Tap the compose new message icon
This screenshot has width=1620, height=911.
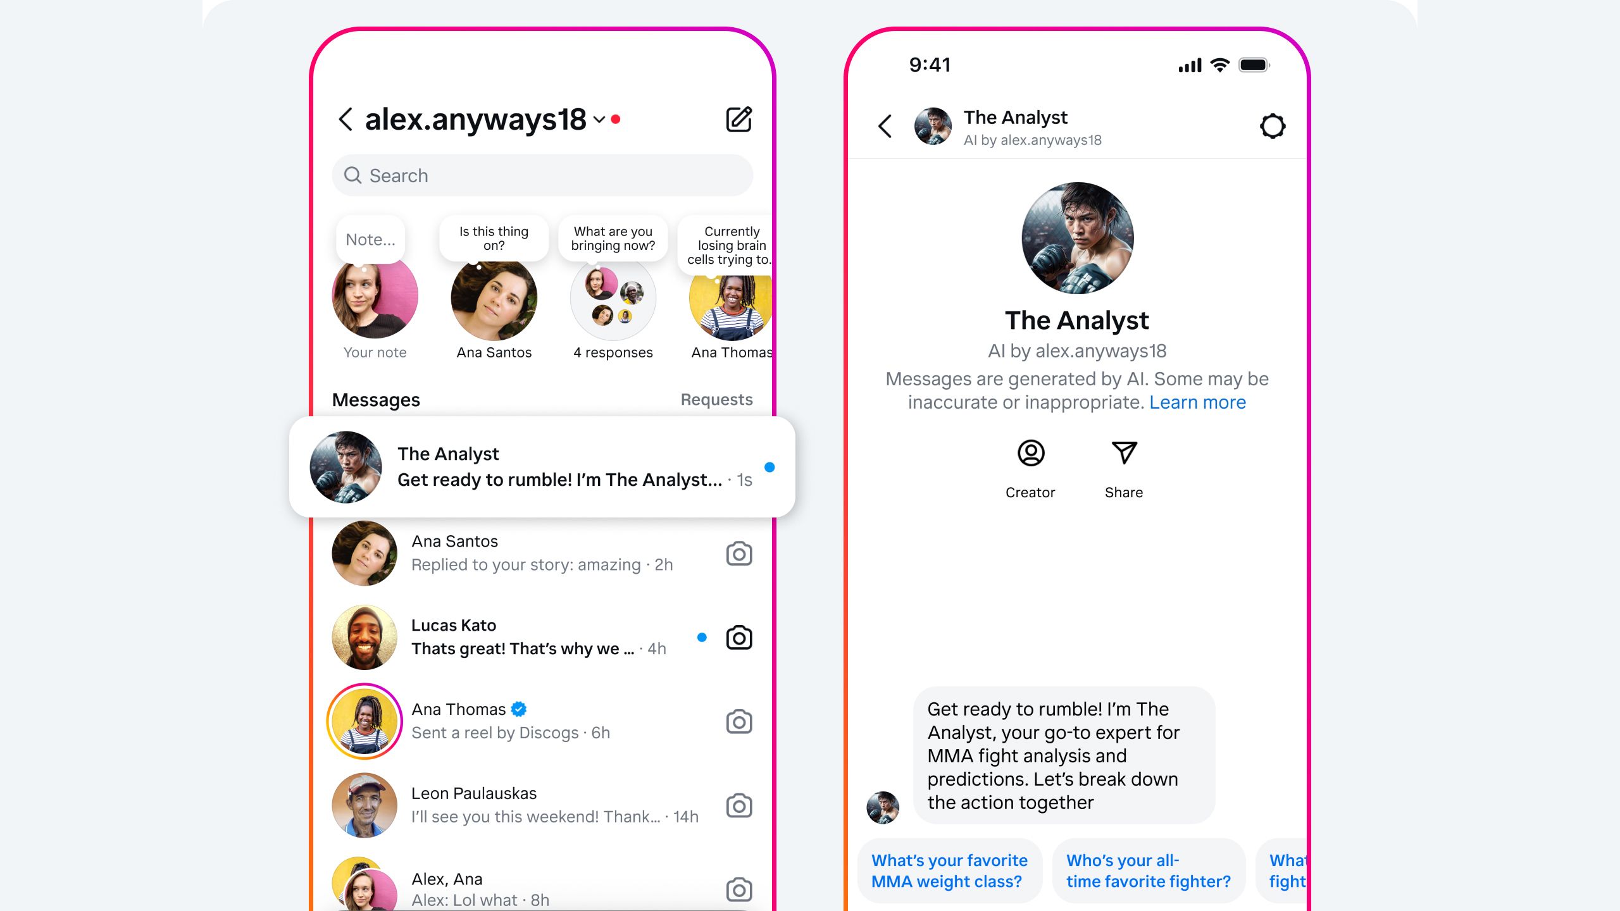(x=738, y=119)
